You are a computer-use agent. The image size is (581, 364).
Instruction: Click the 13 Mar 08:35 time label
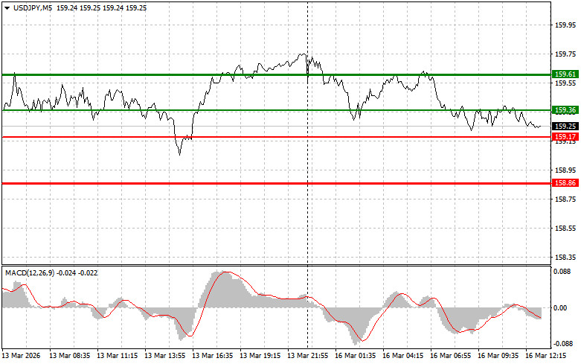(70, 356)
